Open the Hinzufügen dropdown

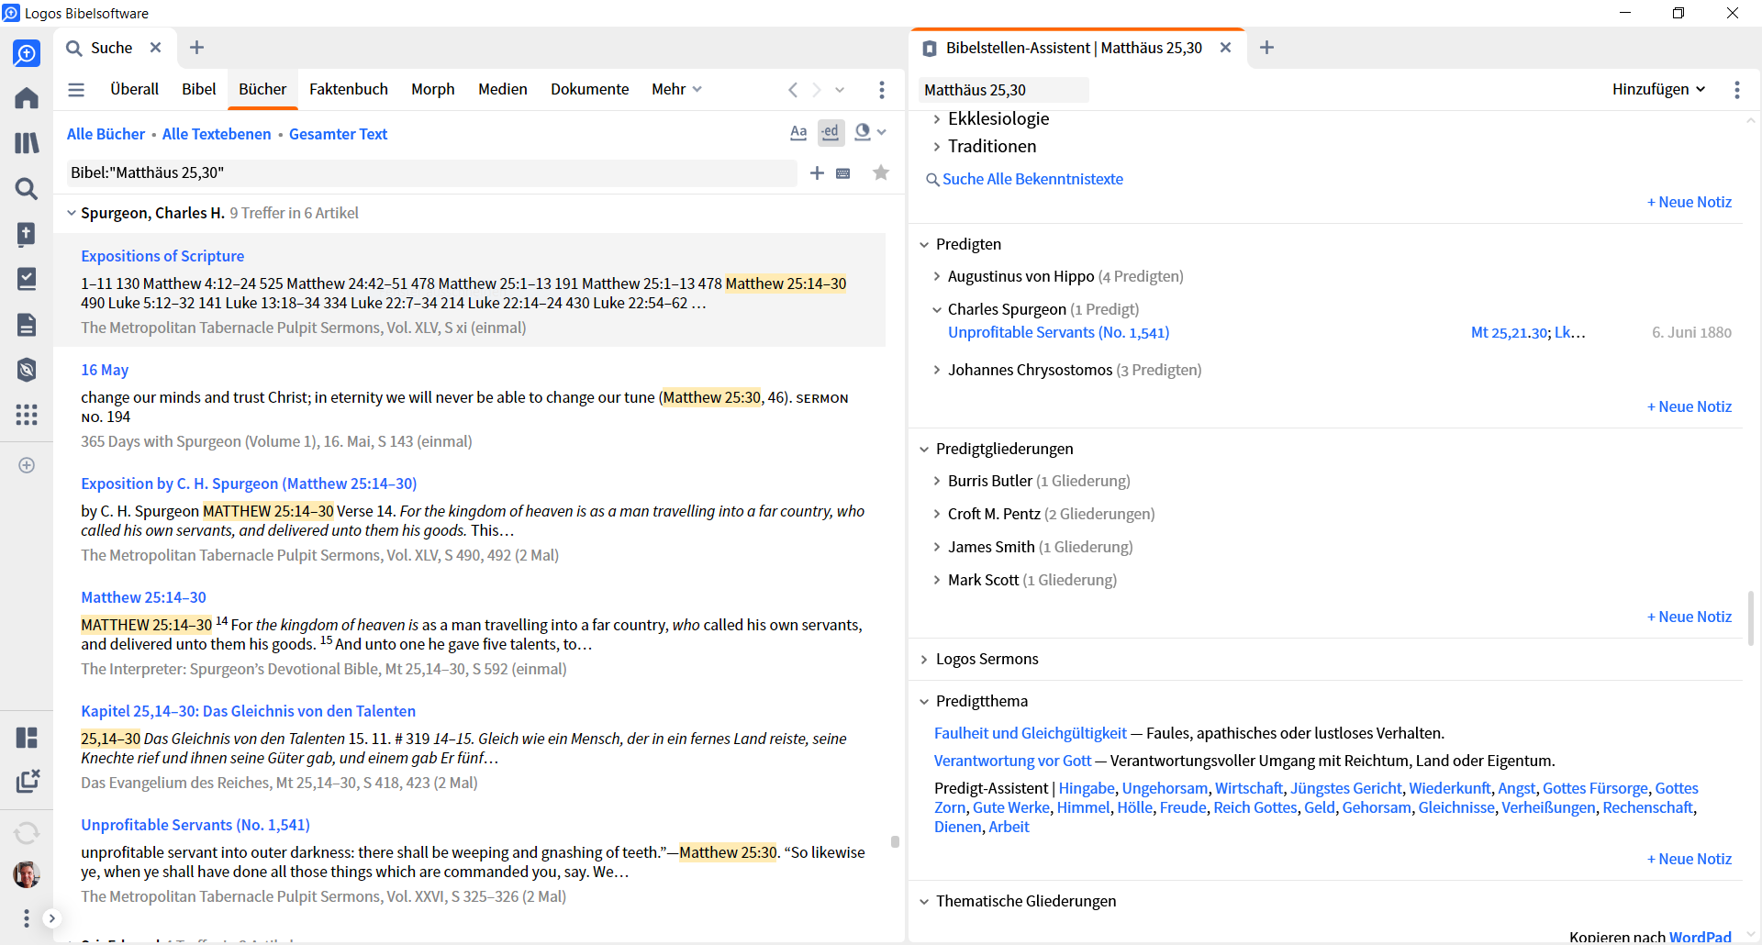(1659, 89)
